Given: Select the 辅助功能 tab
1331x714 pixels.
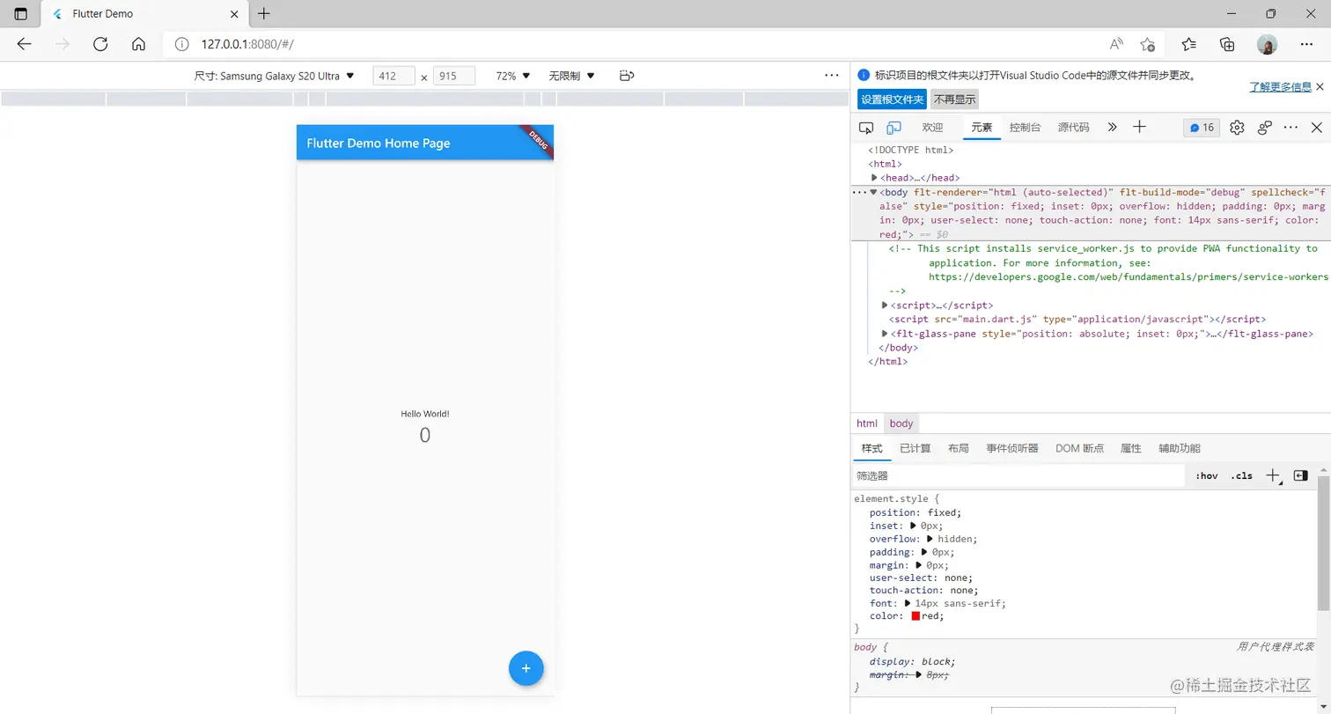Looking at the screenshot, I should click(x=1180, y=448).
